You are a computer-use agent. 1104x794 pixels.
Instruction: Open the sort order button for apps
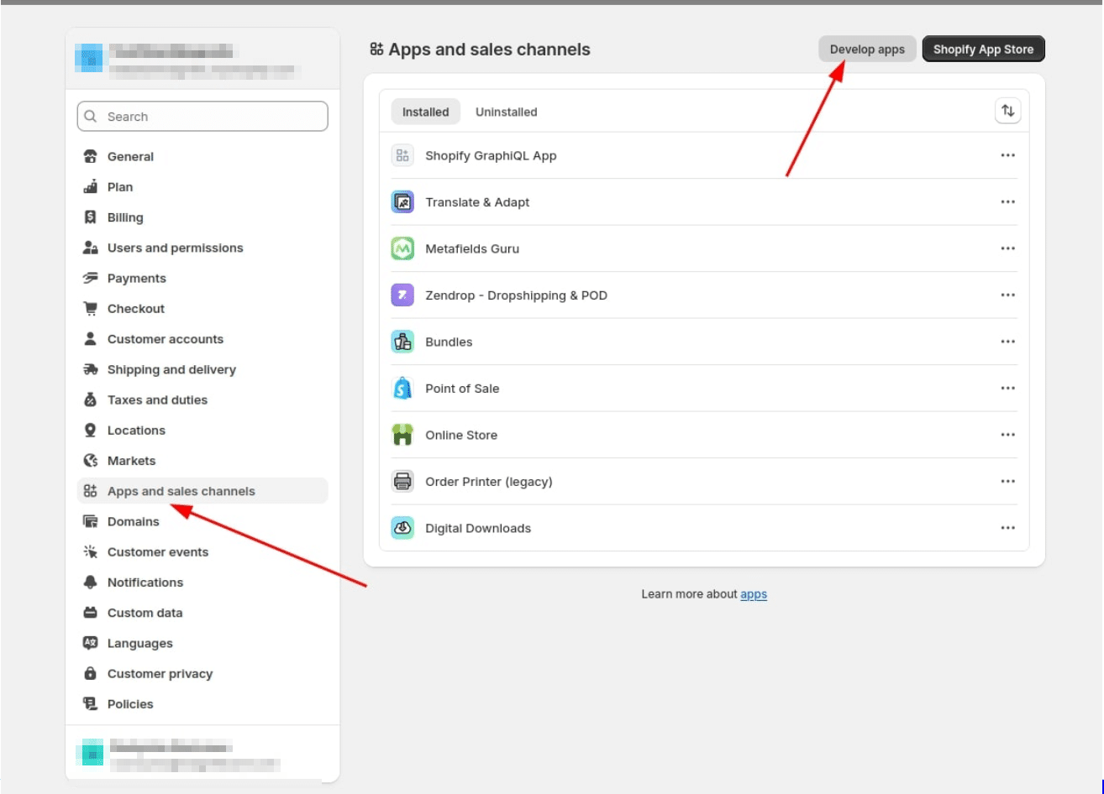pos(1007,111)
